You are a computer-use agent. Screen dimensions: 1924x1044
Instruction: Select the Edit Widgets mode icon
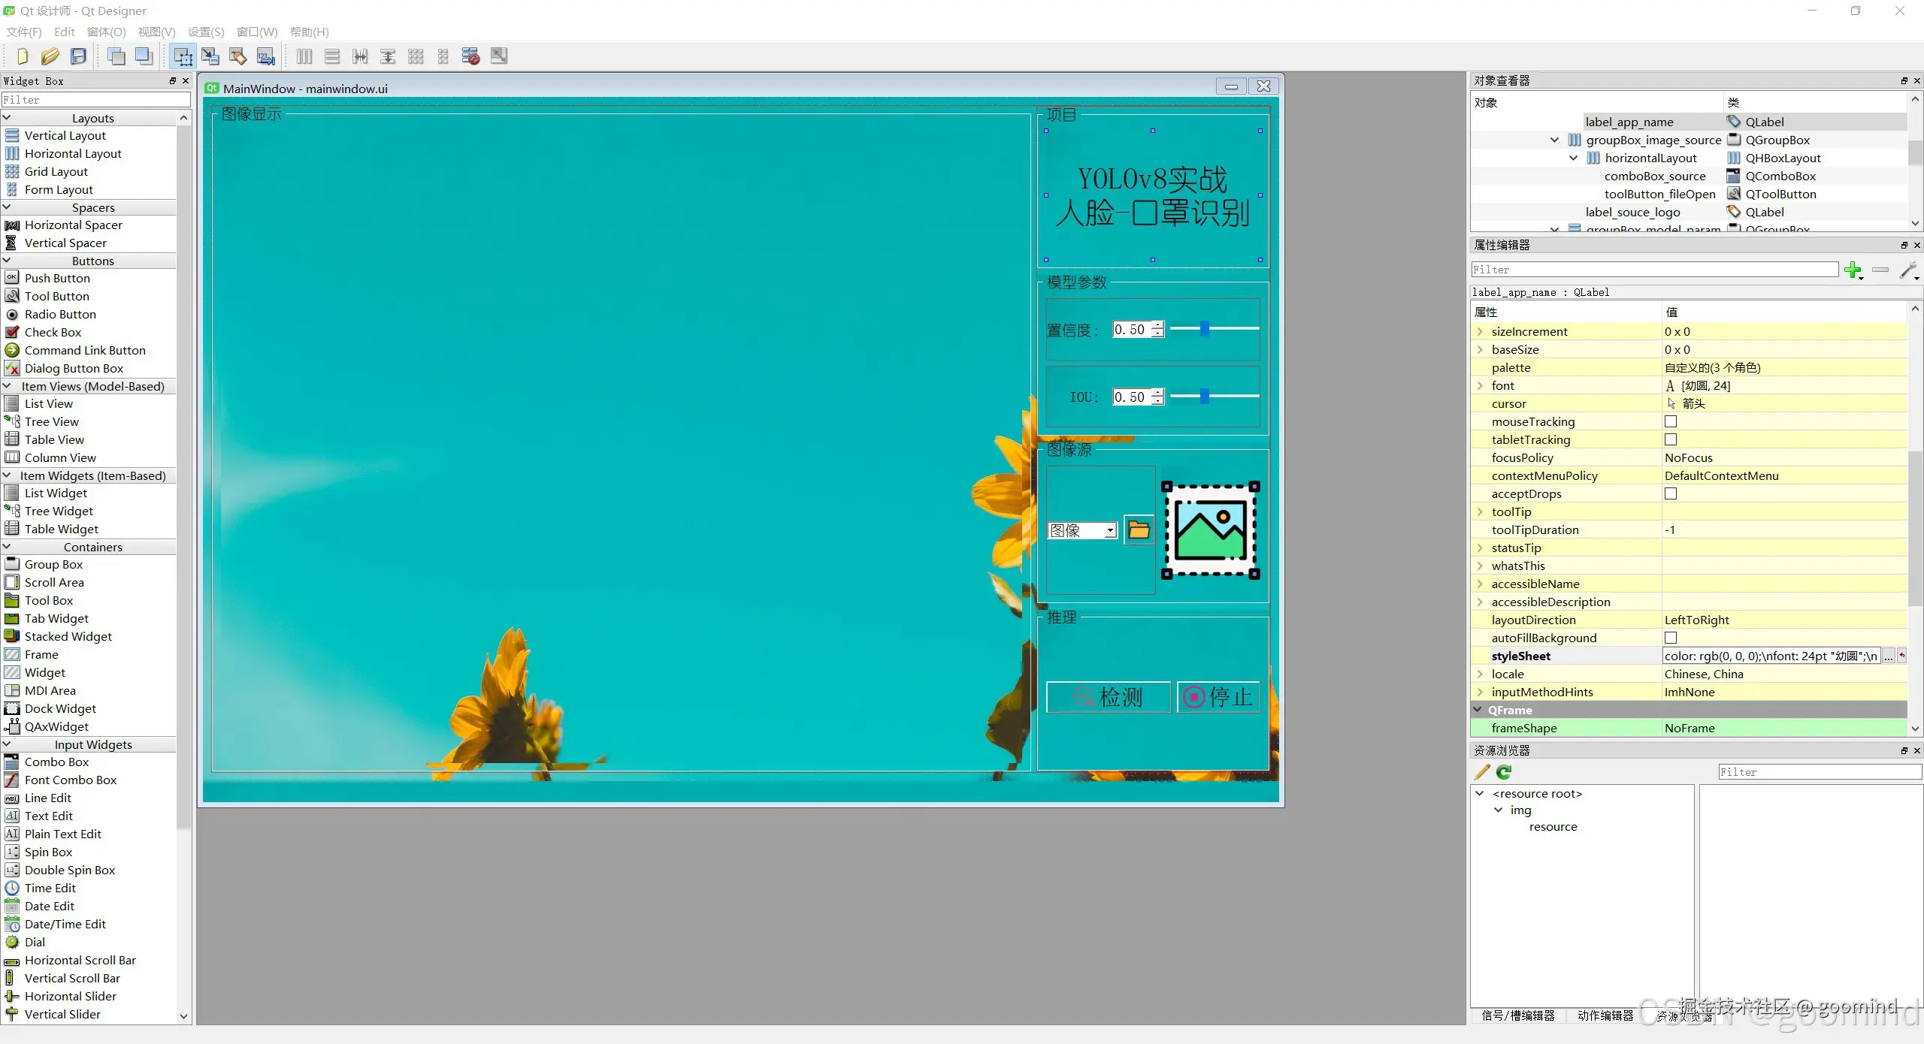tap(183, 56)
